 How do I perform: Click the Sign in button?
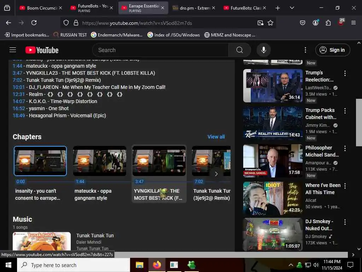[333, 50]
